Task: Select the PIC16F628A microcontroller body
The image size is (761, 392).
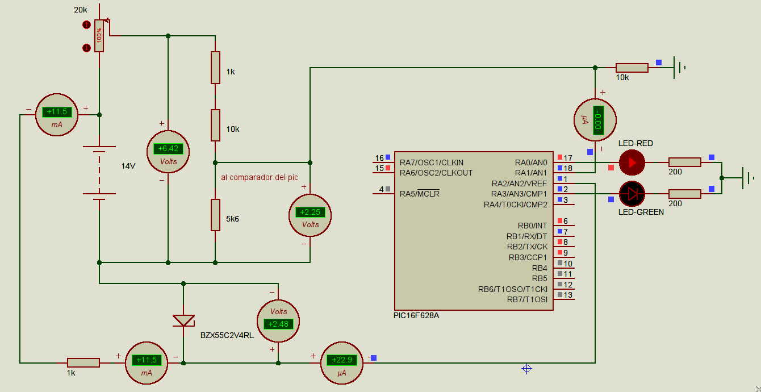Action: coord(474,231)
